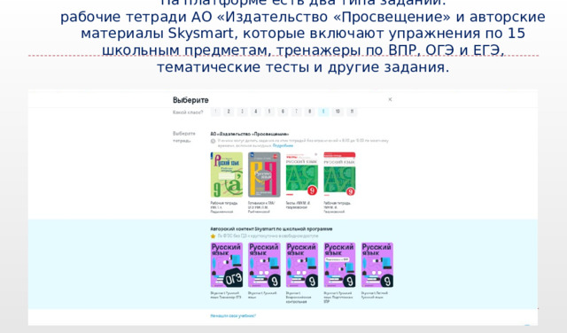This screenshot has height=333, width=567.
Task: Select the highlighted class 9 button
Action: (323, 112)
